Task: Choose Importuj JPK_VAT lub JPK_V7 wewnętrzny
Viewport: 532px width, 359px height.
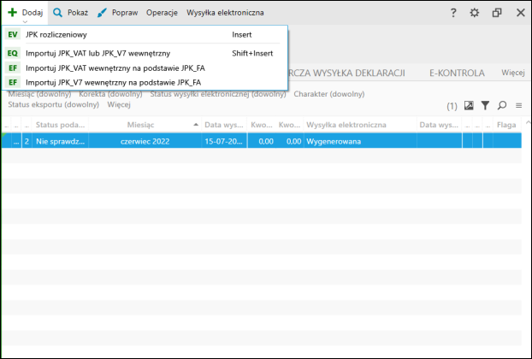Action: [x=145, y=53]
